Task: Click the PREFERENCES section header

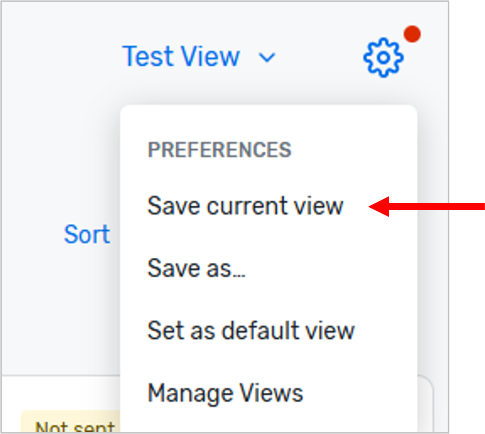Action: [x=219, y=150]
